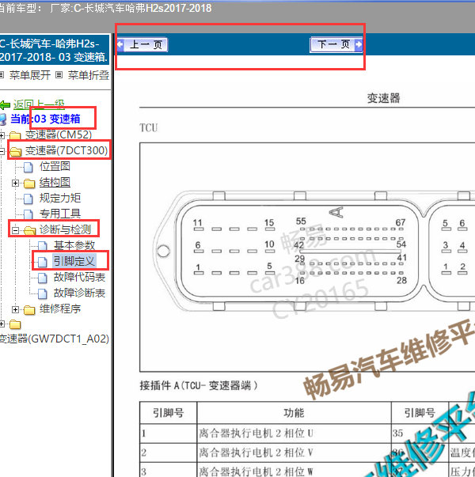Click the TCU connector A diagram
475x477 pixels.
307,257
